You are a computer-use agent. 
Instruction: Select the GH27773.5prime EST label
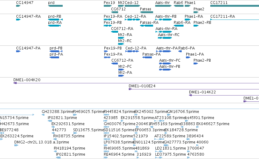pos(180,142)
